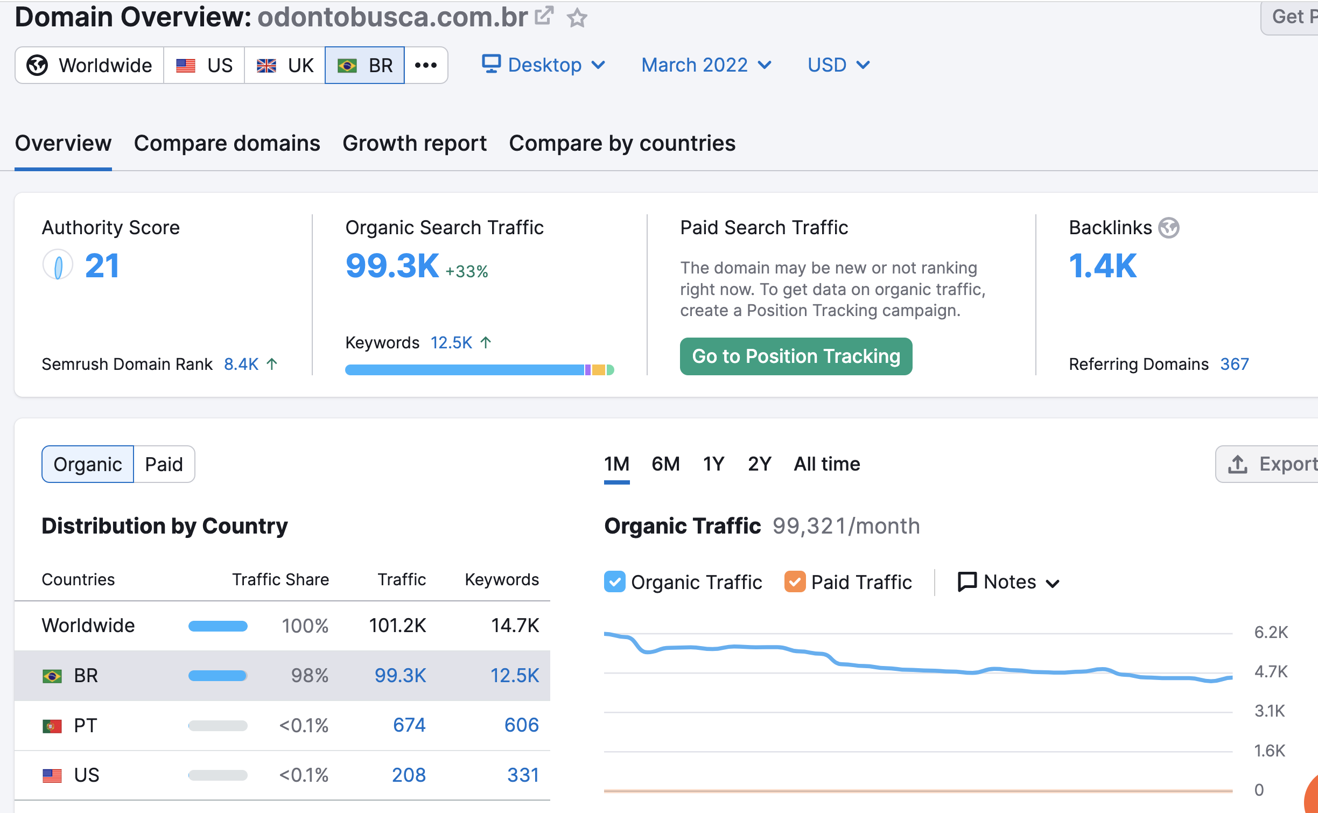Click Authority Score gauge icon
This screenshot has height=813, width=1318.
58,265
